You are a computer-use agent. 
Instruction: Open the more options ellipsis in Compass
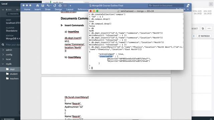tap(209, 29)
